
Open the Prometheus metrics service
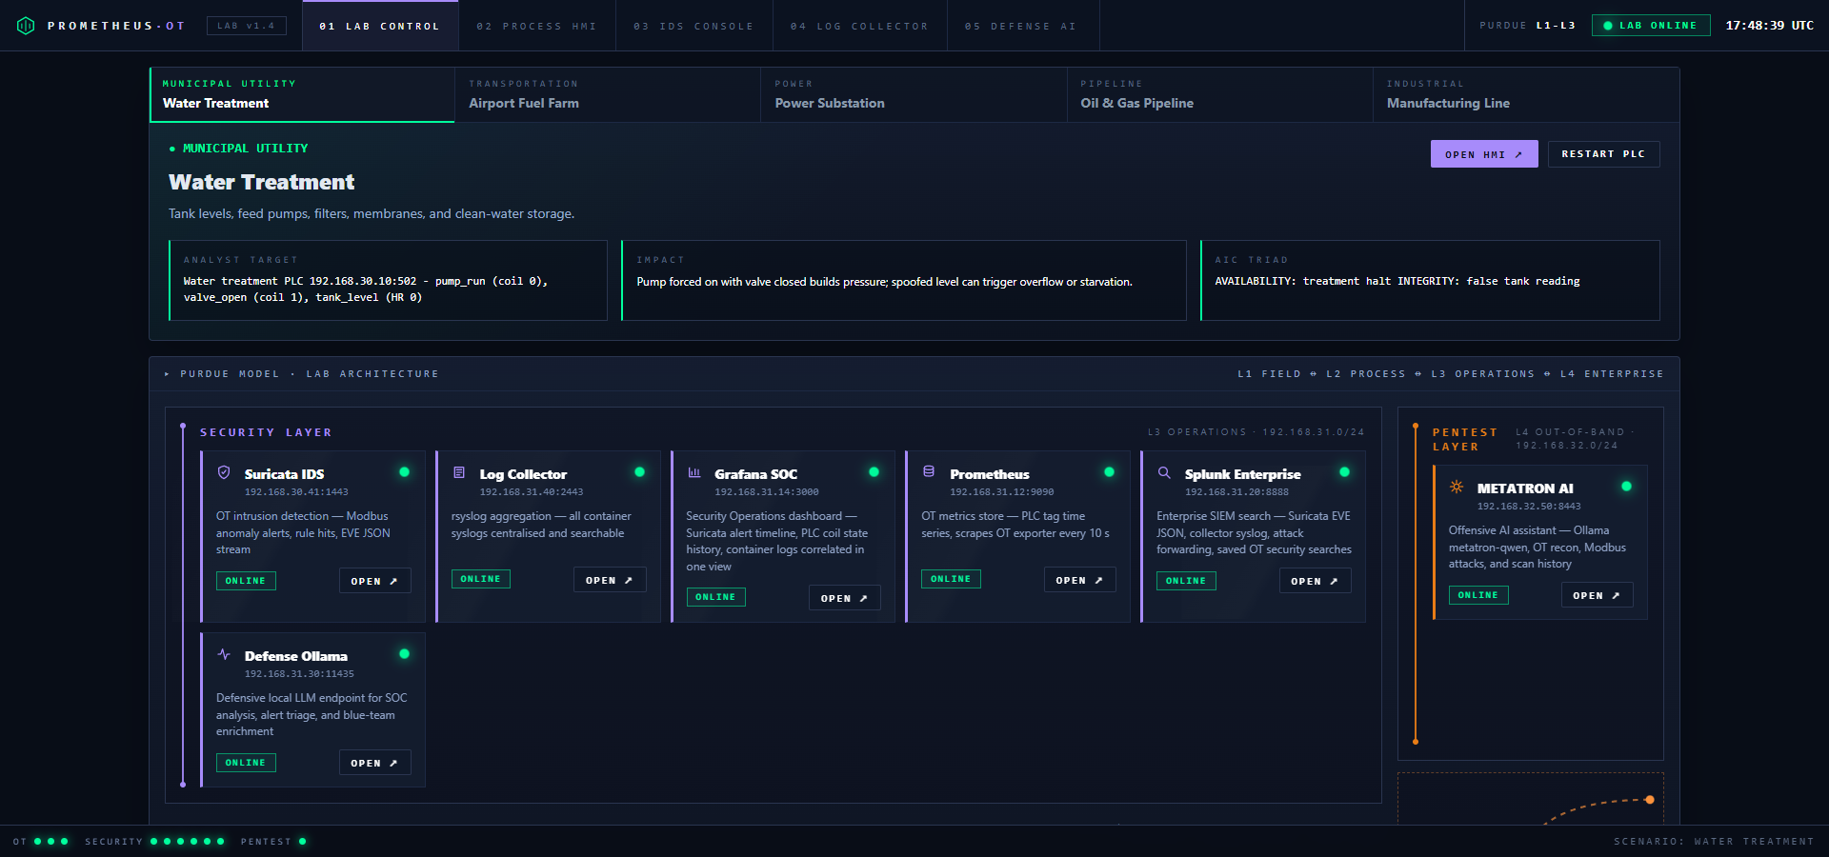click(1080, 580)
